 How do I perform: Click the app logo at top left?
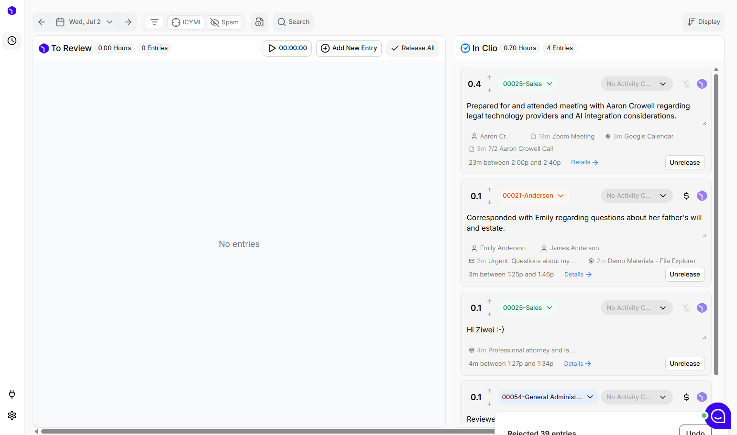[x=12, y=11]
